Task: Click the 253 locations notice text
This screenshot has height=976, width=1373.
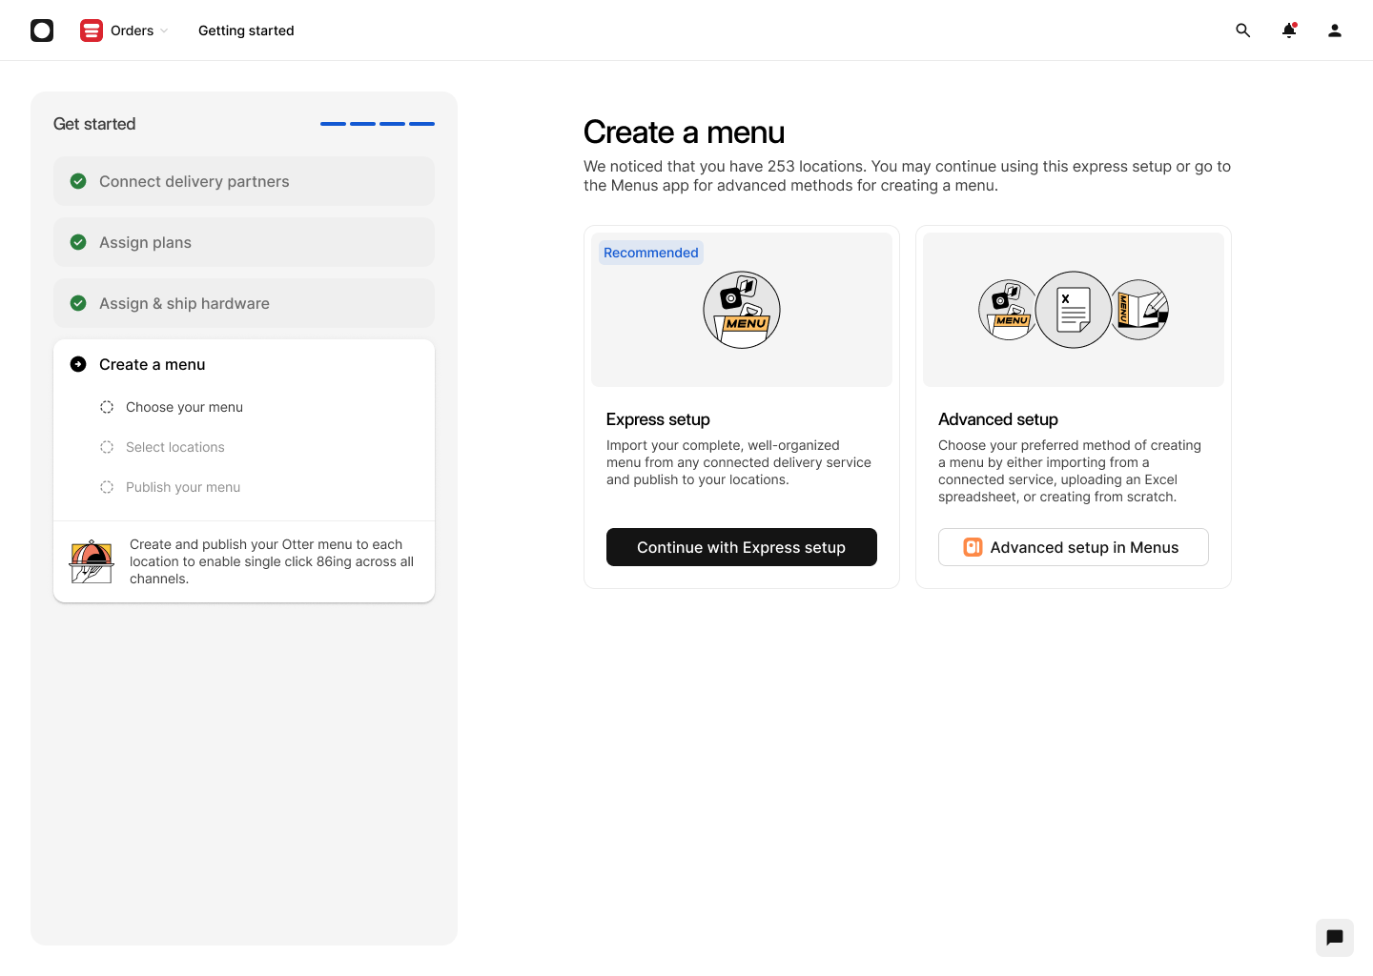Action: click(907, 175)
